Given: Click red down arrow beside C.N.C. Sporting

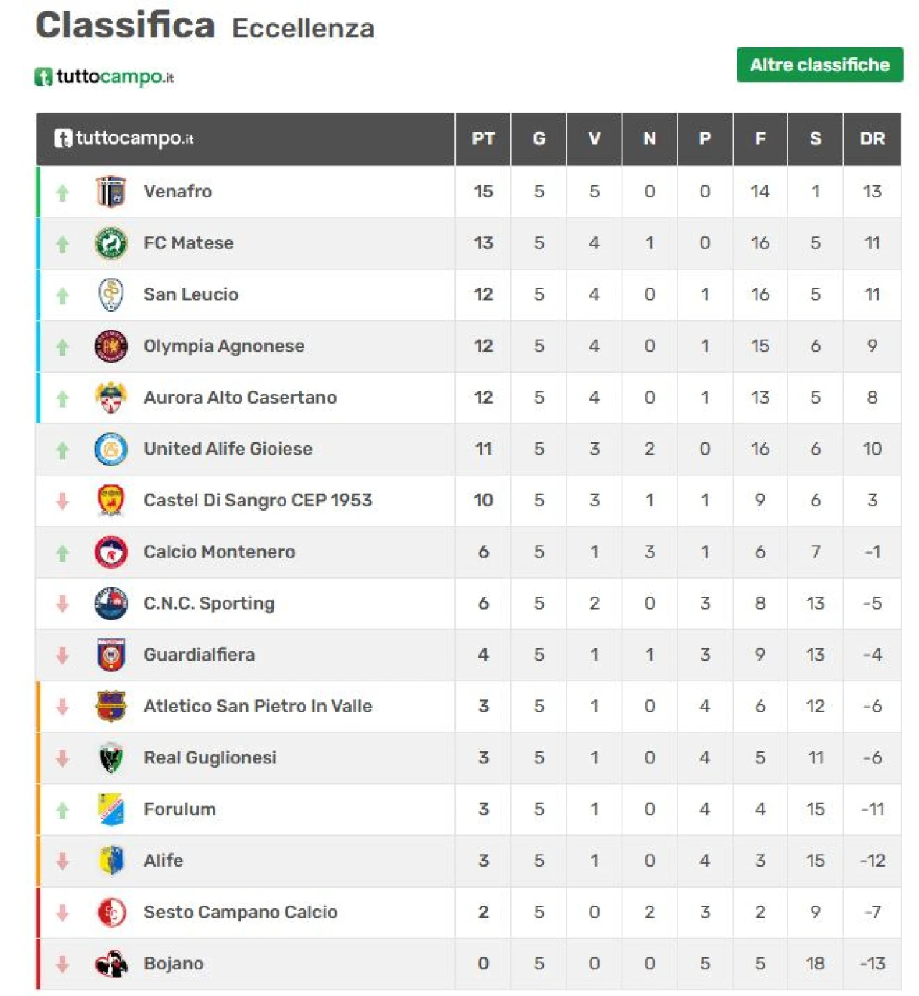Looking at the screenshot, I should (62, 604).
